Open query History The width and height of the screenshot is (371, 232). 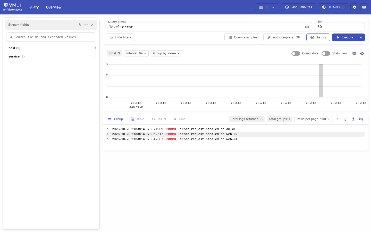coord(318,37)
